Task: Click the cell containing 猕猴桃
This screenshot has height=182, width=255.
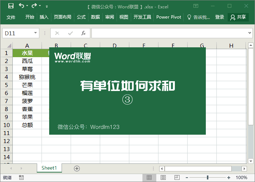Action: (x=27, y=77)
